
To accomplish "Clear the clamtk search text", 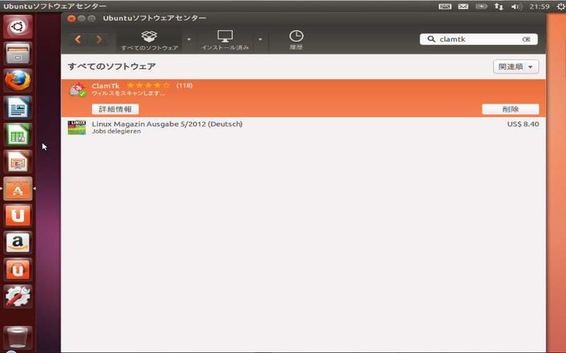I will (x=526, y=40).
